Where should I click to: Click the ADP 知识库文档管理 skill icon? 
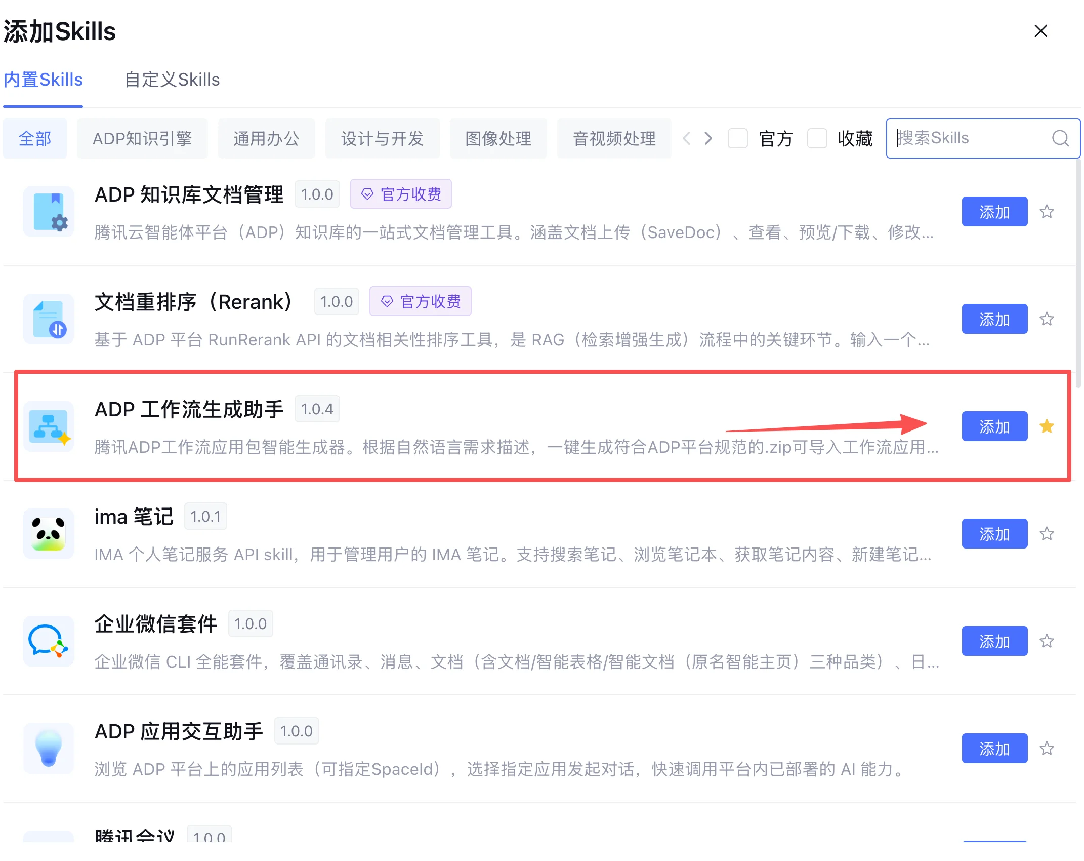(x=49, y=212)
